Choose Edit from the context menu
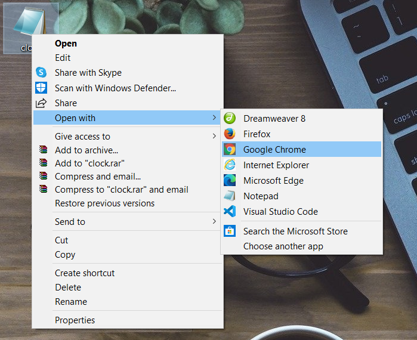 point(128,58)
